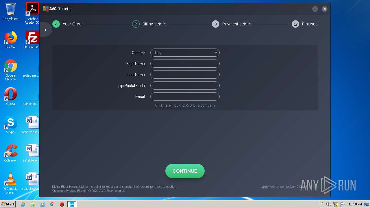Open VLC media player desktop shortcut
Image resolution: width=370 pixels, height=208 pixels.
(x=10, y=183)
